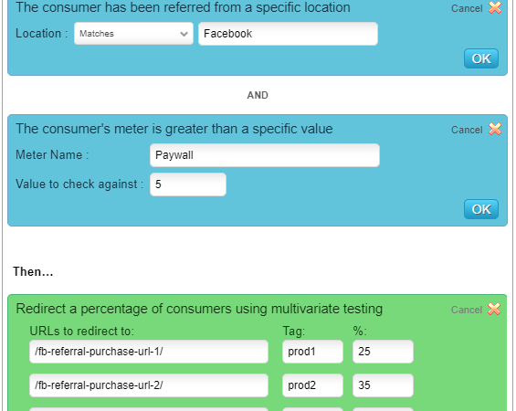This screenshot has width=516, height=411.
Task: Click the prod2 tag field
Action: click(x=312, y=385)
